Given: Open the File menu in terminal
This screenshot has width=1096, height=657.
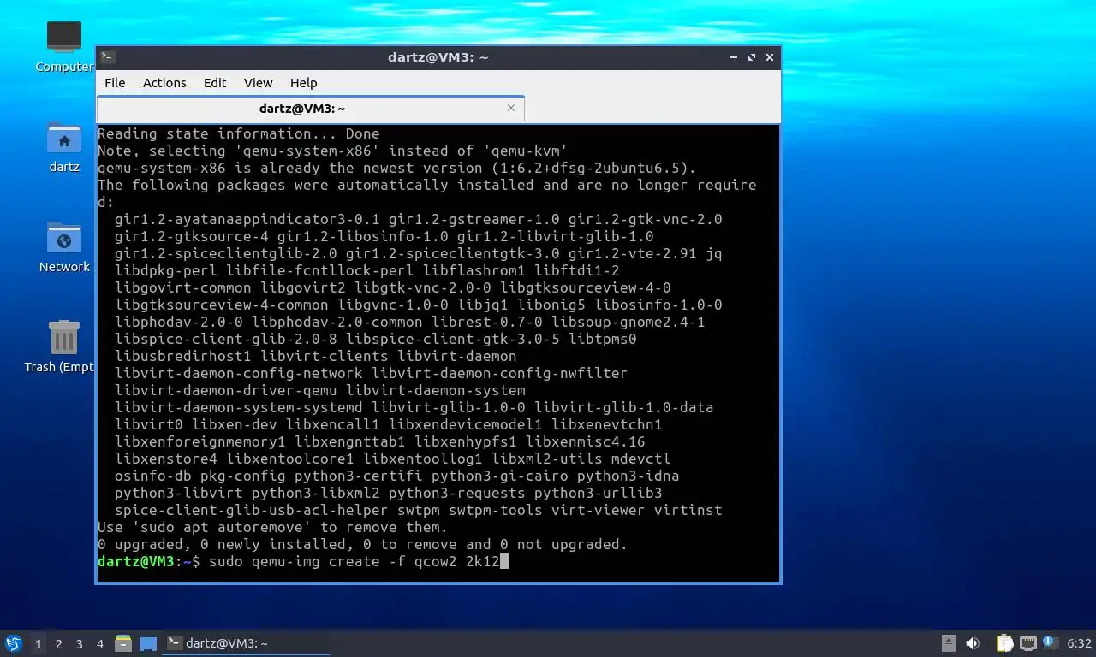Looking at the screenshot, I should tap(115, 83).
